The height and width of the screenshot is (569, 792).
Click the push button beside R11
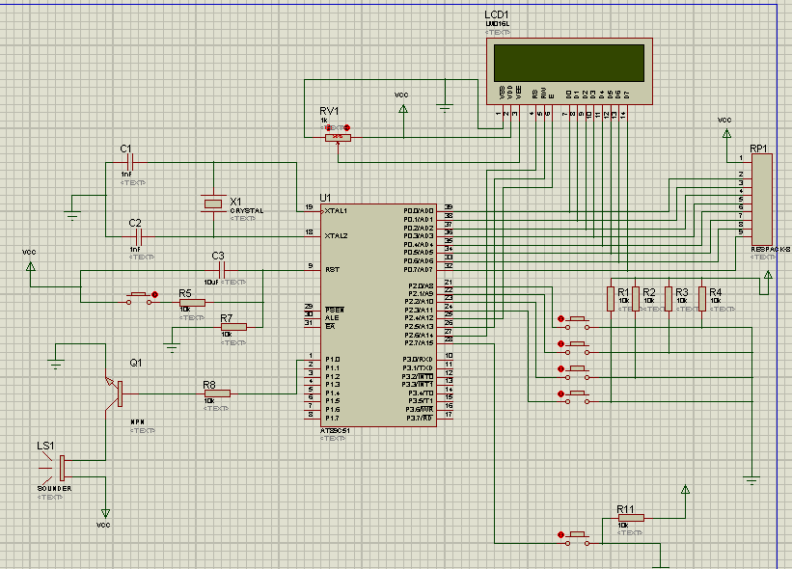click(x=578, y=539)
